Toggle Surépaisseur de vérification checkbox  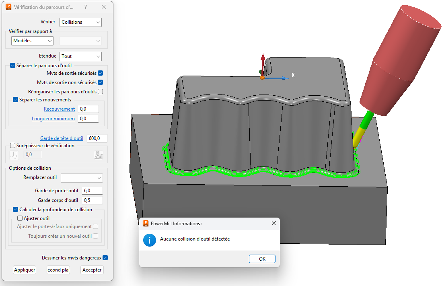[13, 146]
